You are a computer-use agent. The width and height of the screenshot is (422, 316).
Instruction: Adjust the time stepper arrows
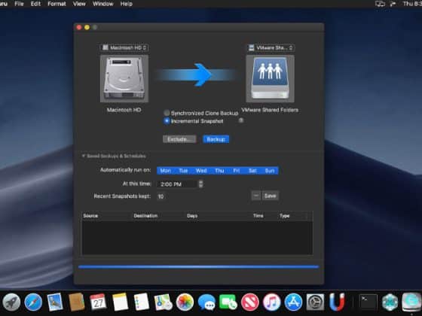tap(200, 184)
